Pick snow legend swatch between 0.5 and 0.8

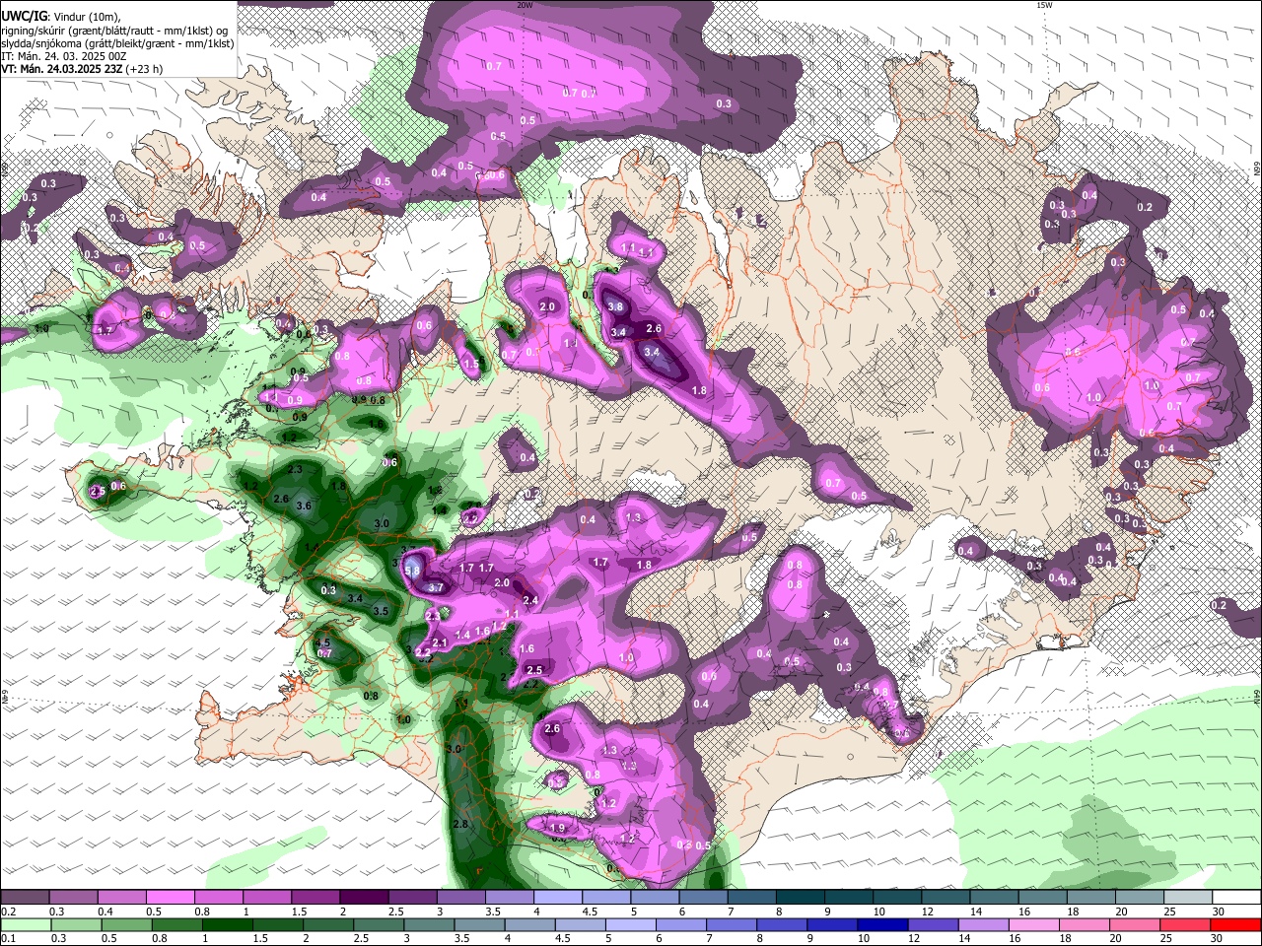[170, 898]
